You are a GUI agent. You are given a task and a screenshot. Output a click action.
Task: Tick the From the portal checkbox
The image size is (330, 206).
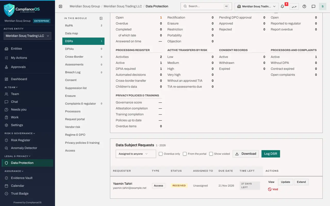click(185, 154)
